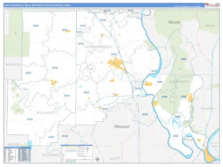Click the 'WAYNE' county label
The height and width of the screenshot is (167, 223).
tap(13, 145)
